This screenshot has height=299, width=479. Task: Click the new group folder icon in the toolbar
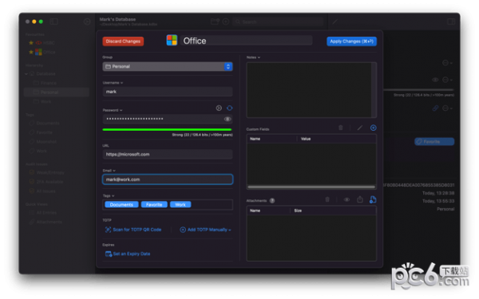pos(215,22)
